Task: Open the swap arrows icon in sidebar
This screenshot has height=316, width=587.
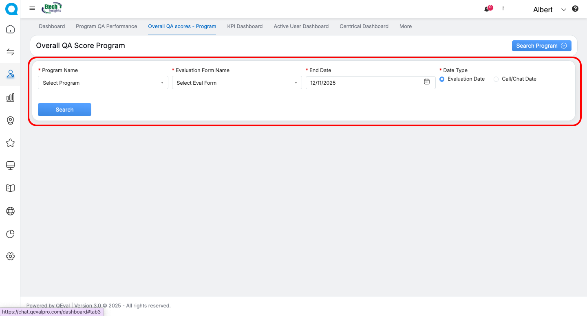Action: (x=10, y=52)
